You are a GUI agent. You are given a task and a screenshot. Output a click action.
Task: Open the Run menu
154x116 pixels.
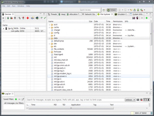tap(14, 6)
